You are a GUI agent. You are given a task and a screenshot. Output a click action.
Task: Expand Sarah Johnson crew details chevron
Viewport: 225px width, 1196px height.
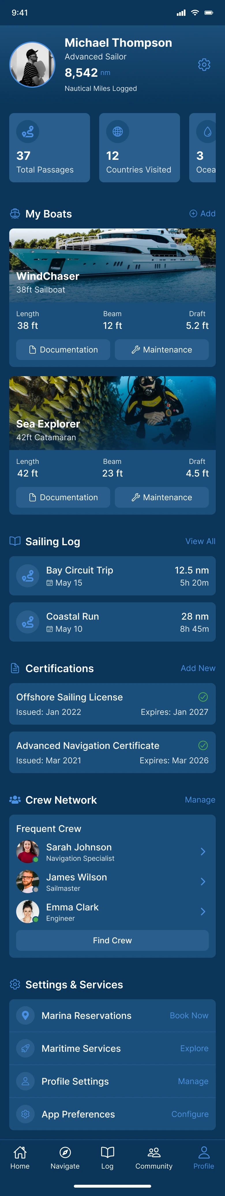click(203, 852)
